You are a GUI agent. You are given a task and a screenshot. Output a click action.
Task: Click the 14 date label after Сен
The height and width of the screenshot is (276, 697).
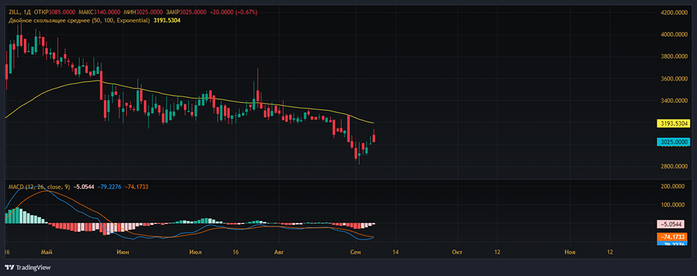[395, 252]
